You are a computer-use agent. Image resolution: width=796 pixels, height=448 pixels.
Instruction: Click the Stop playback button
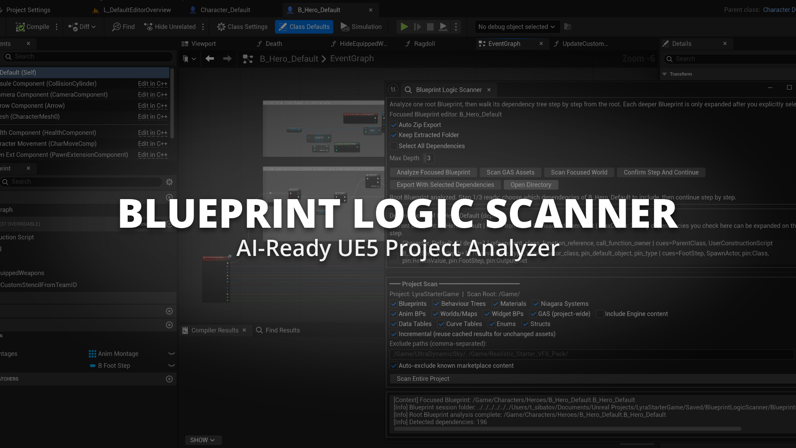click(x=430, y=27)
